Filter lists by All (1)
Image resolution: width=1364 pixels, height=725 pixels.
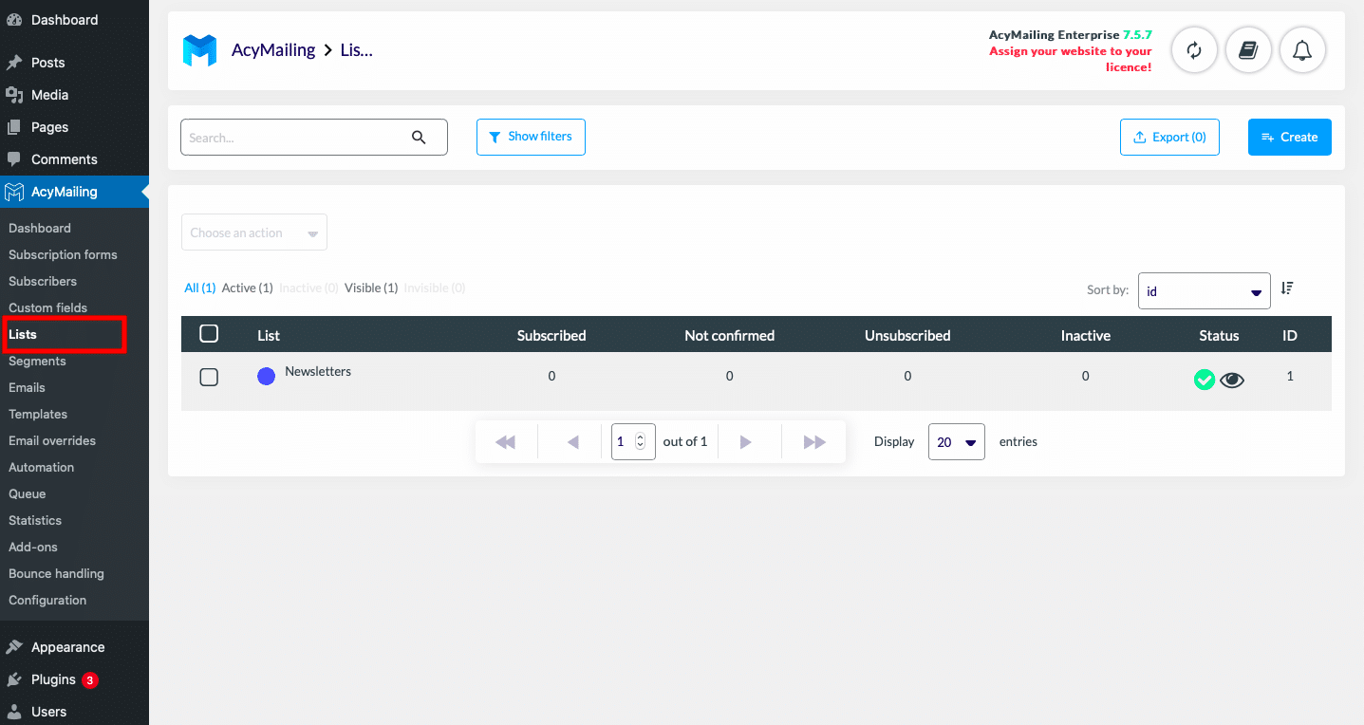pos(200,288)
